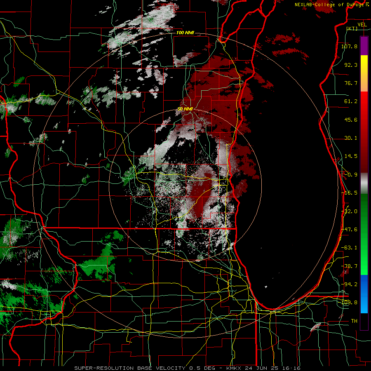
Task: Select the -47.6 legend value
Action: coord(349,230)
